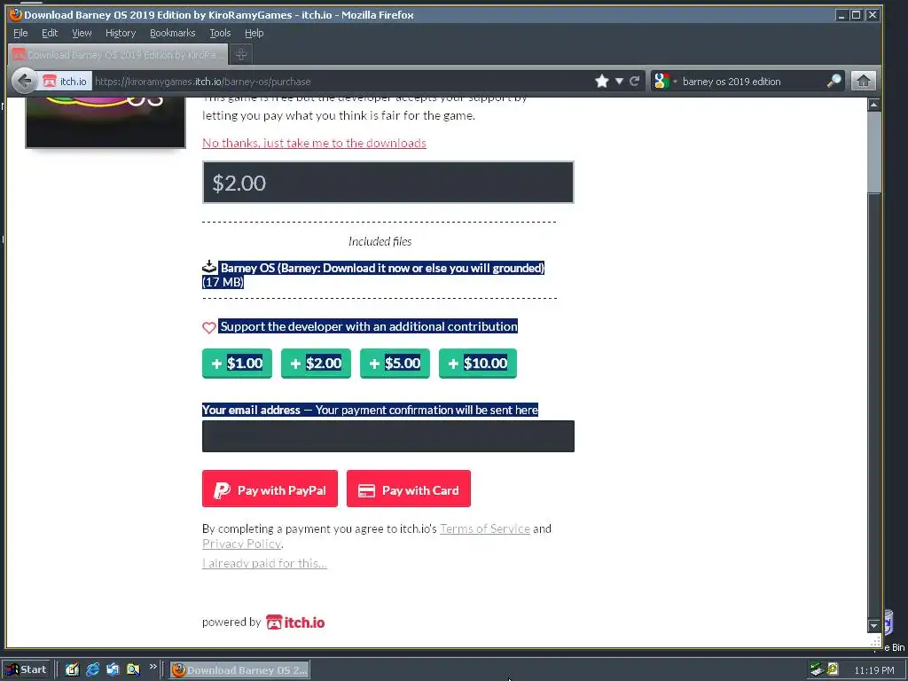This screenshot has width=908, height=681.
Task: Expand the quick launch overflow chevron
Action: point(153,667)
